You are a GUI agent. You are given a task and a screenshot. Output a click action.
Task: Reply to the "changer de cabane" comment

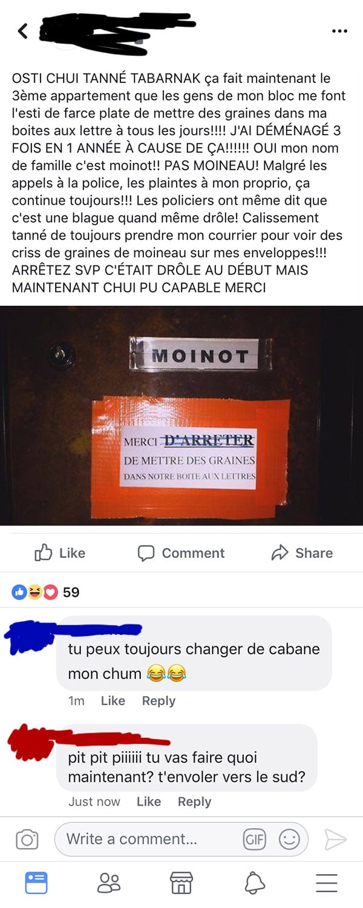pyautogui.click(x=159, y=701)
